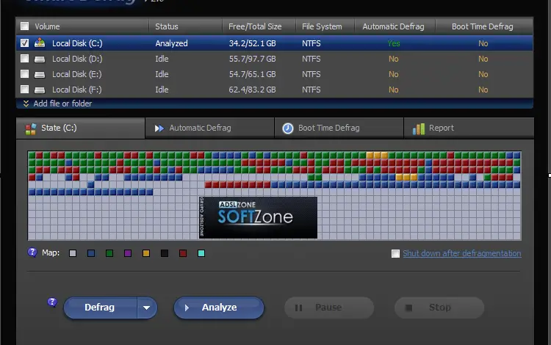Enable Shut down after defragmentation checkbox
This screenshot has height=345, width=551.
click(396, 253)
